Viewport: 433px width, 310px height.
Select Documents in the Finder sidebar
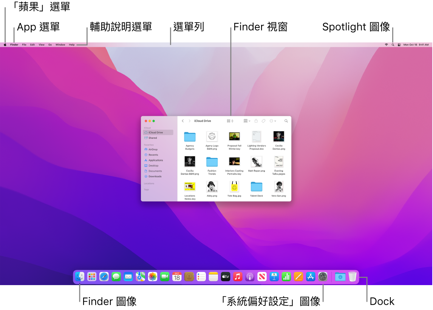[154, 171]
